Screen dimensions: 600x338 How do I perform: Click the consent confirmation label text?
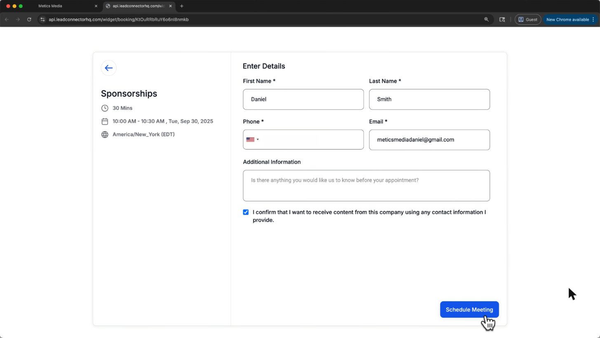pyautogui.click(x=369, y=216)
